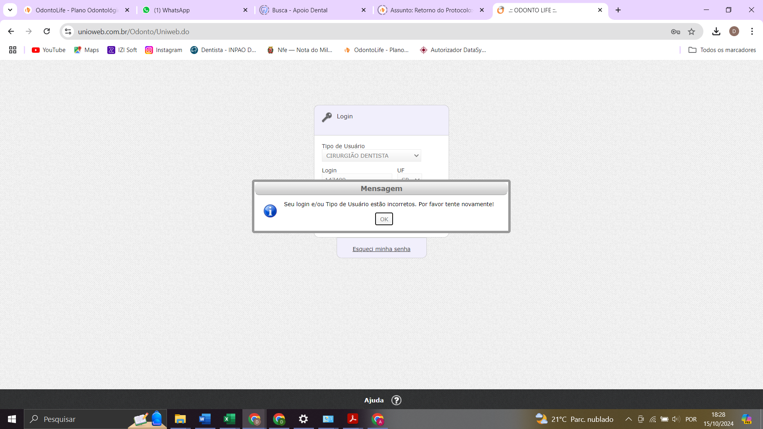The height and width of the screenshot is (429, 763).
Task: Open the password manager key icon
Action: point(675,31)
